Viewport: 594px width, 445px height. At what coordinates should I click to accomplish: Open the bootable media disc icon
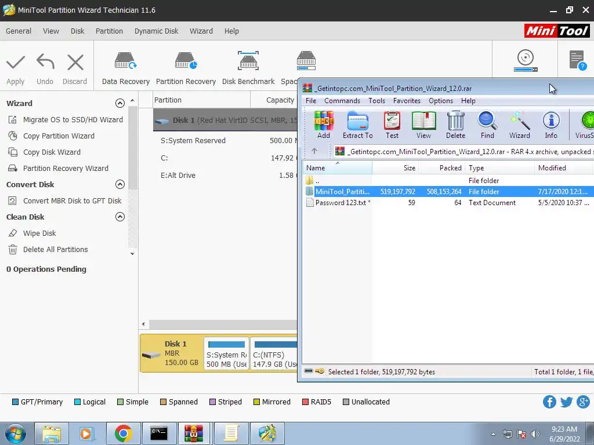click(x=526, y=60)
